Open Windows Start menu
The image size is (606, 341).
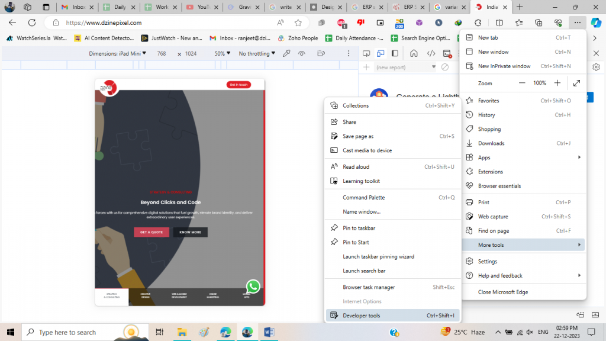coord(11,332)
